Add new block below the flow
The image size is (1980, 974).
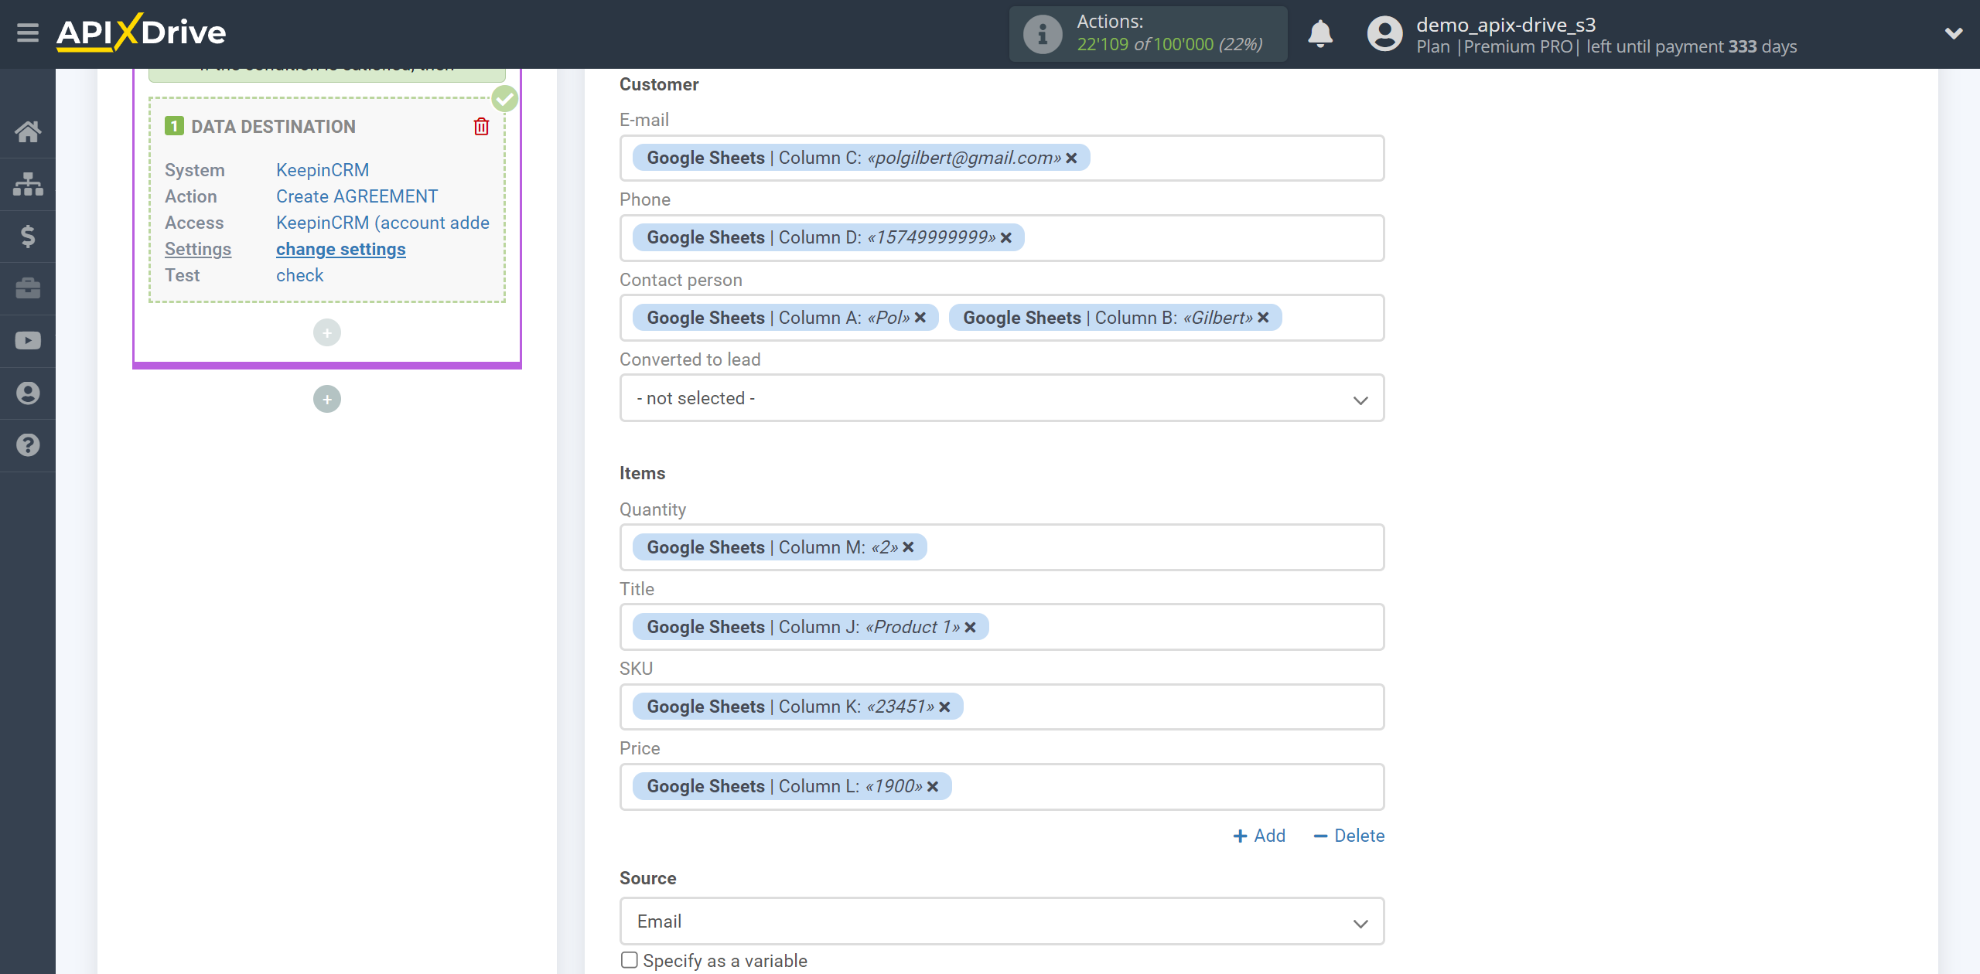click(327, 399)
